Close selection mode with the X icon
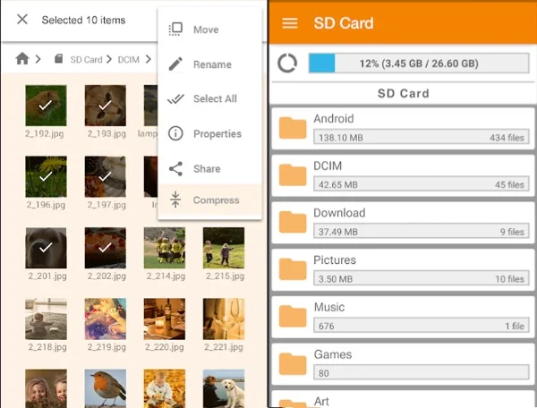Viewport: 537px width, 408px height. pyautogui.click(x=22, y=19)
